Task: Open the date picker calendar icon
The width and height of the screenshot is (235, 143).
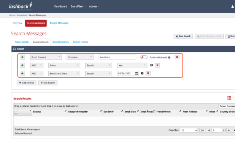Action: click(137, 73)
